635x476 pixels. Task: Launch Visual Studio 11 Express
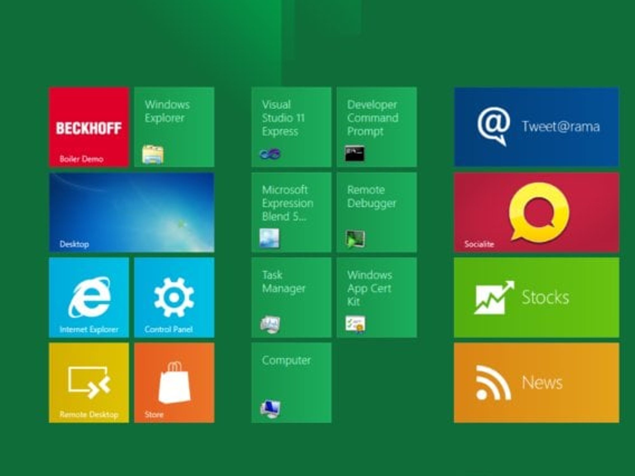click(291, 127)
